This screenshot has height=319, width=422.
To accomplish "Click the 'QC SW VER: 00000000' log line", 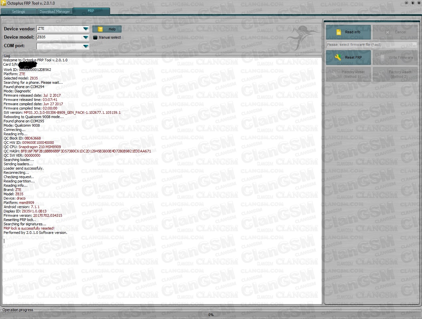I will pyautogui.click(x=22, y=155).
